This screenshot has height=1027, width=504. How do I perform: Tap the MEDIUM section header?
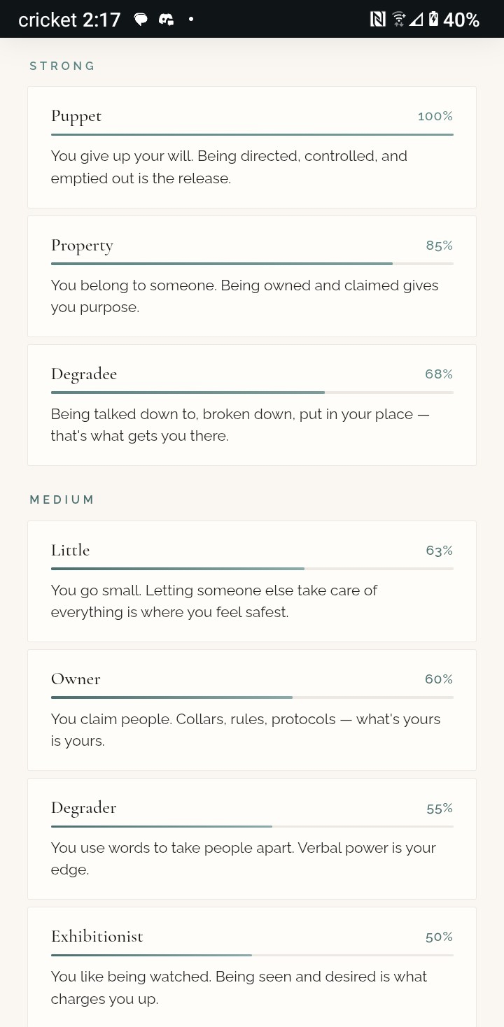coord(62,500)
